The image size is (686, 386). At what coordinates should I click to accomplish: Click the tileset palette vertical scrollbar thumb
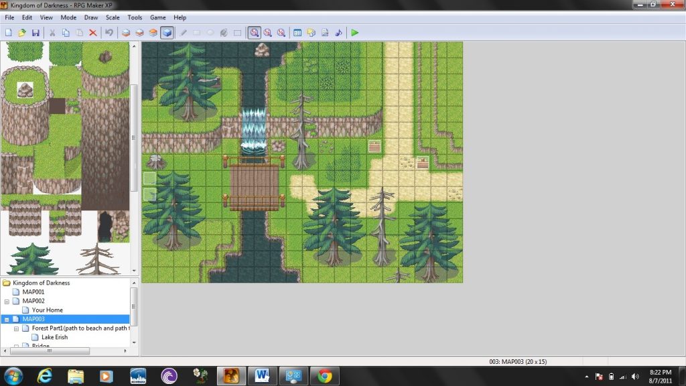pos(134,138)
